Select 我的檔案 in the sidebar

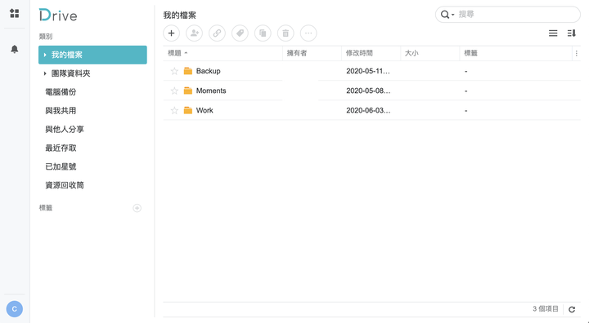(x=92, y=55)
